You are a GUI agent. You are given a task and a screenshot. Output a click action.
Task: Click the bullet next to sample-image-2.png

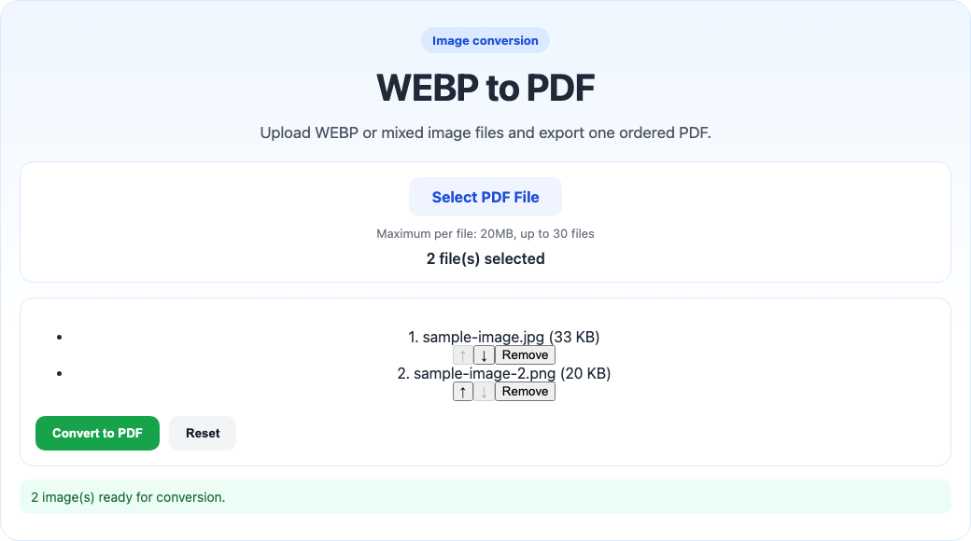(60, 373)
